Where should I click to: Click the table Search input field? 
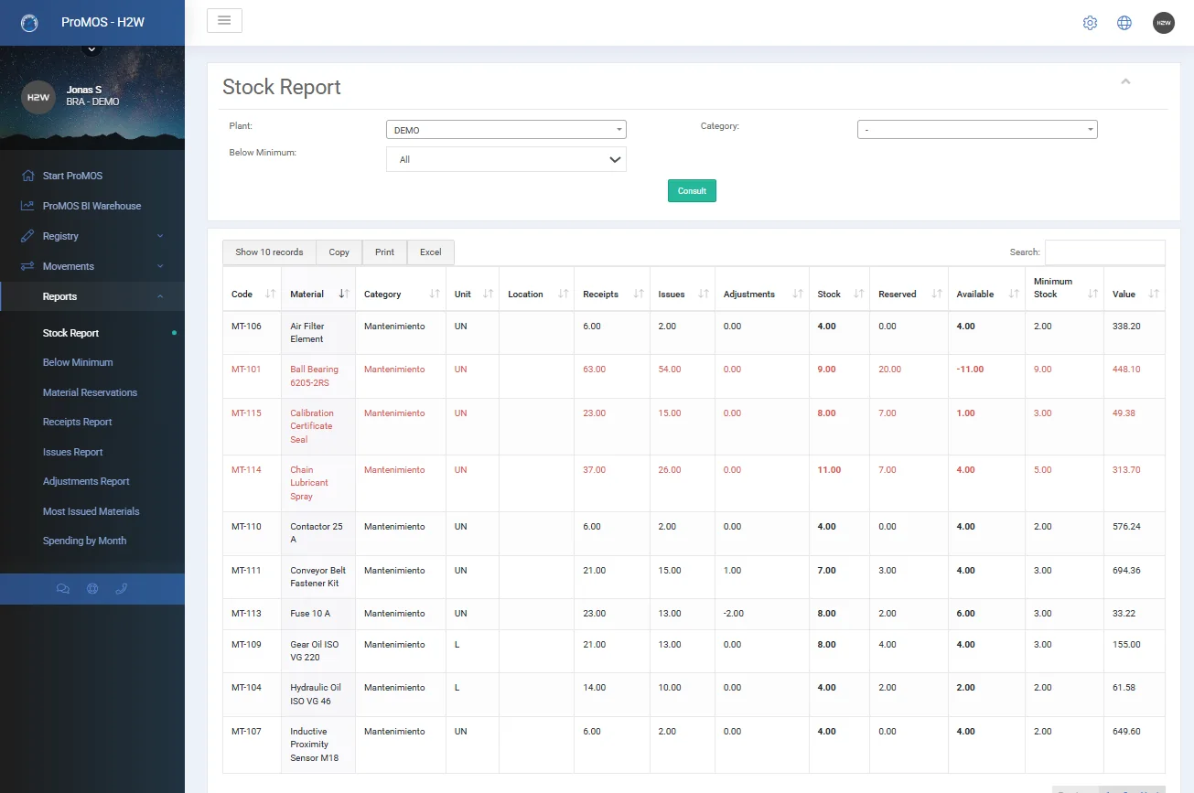coord(1105,252)
